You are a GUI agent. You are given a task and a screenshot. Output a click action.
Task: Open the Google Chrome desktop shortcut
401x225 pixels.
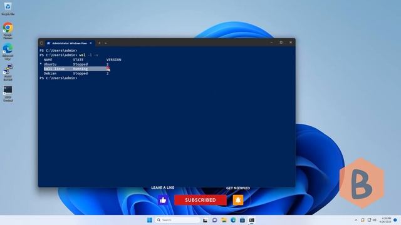8,31
